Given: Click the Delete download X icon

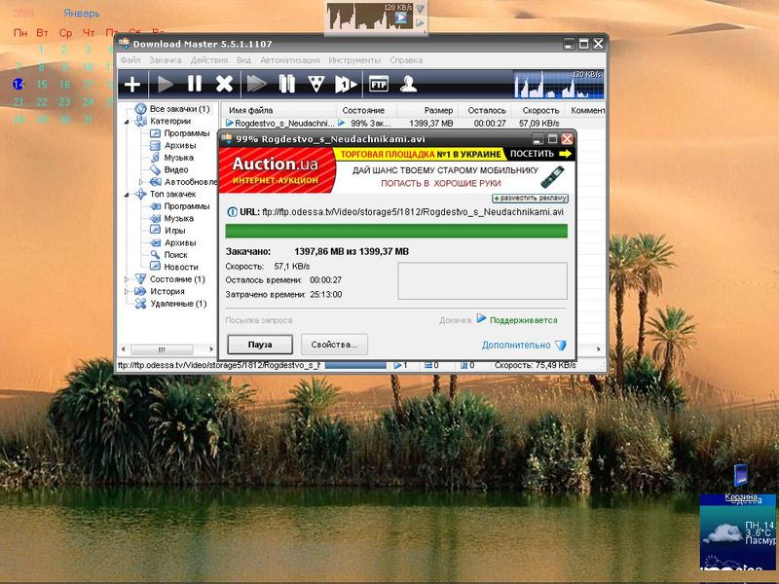Looking at the screenshot, I should [x=224, y=85].
